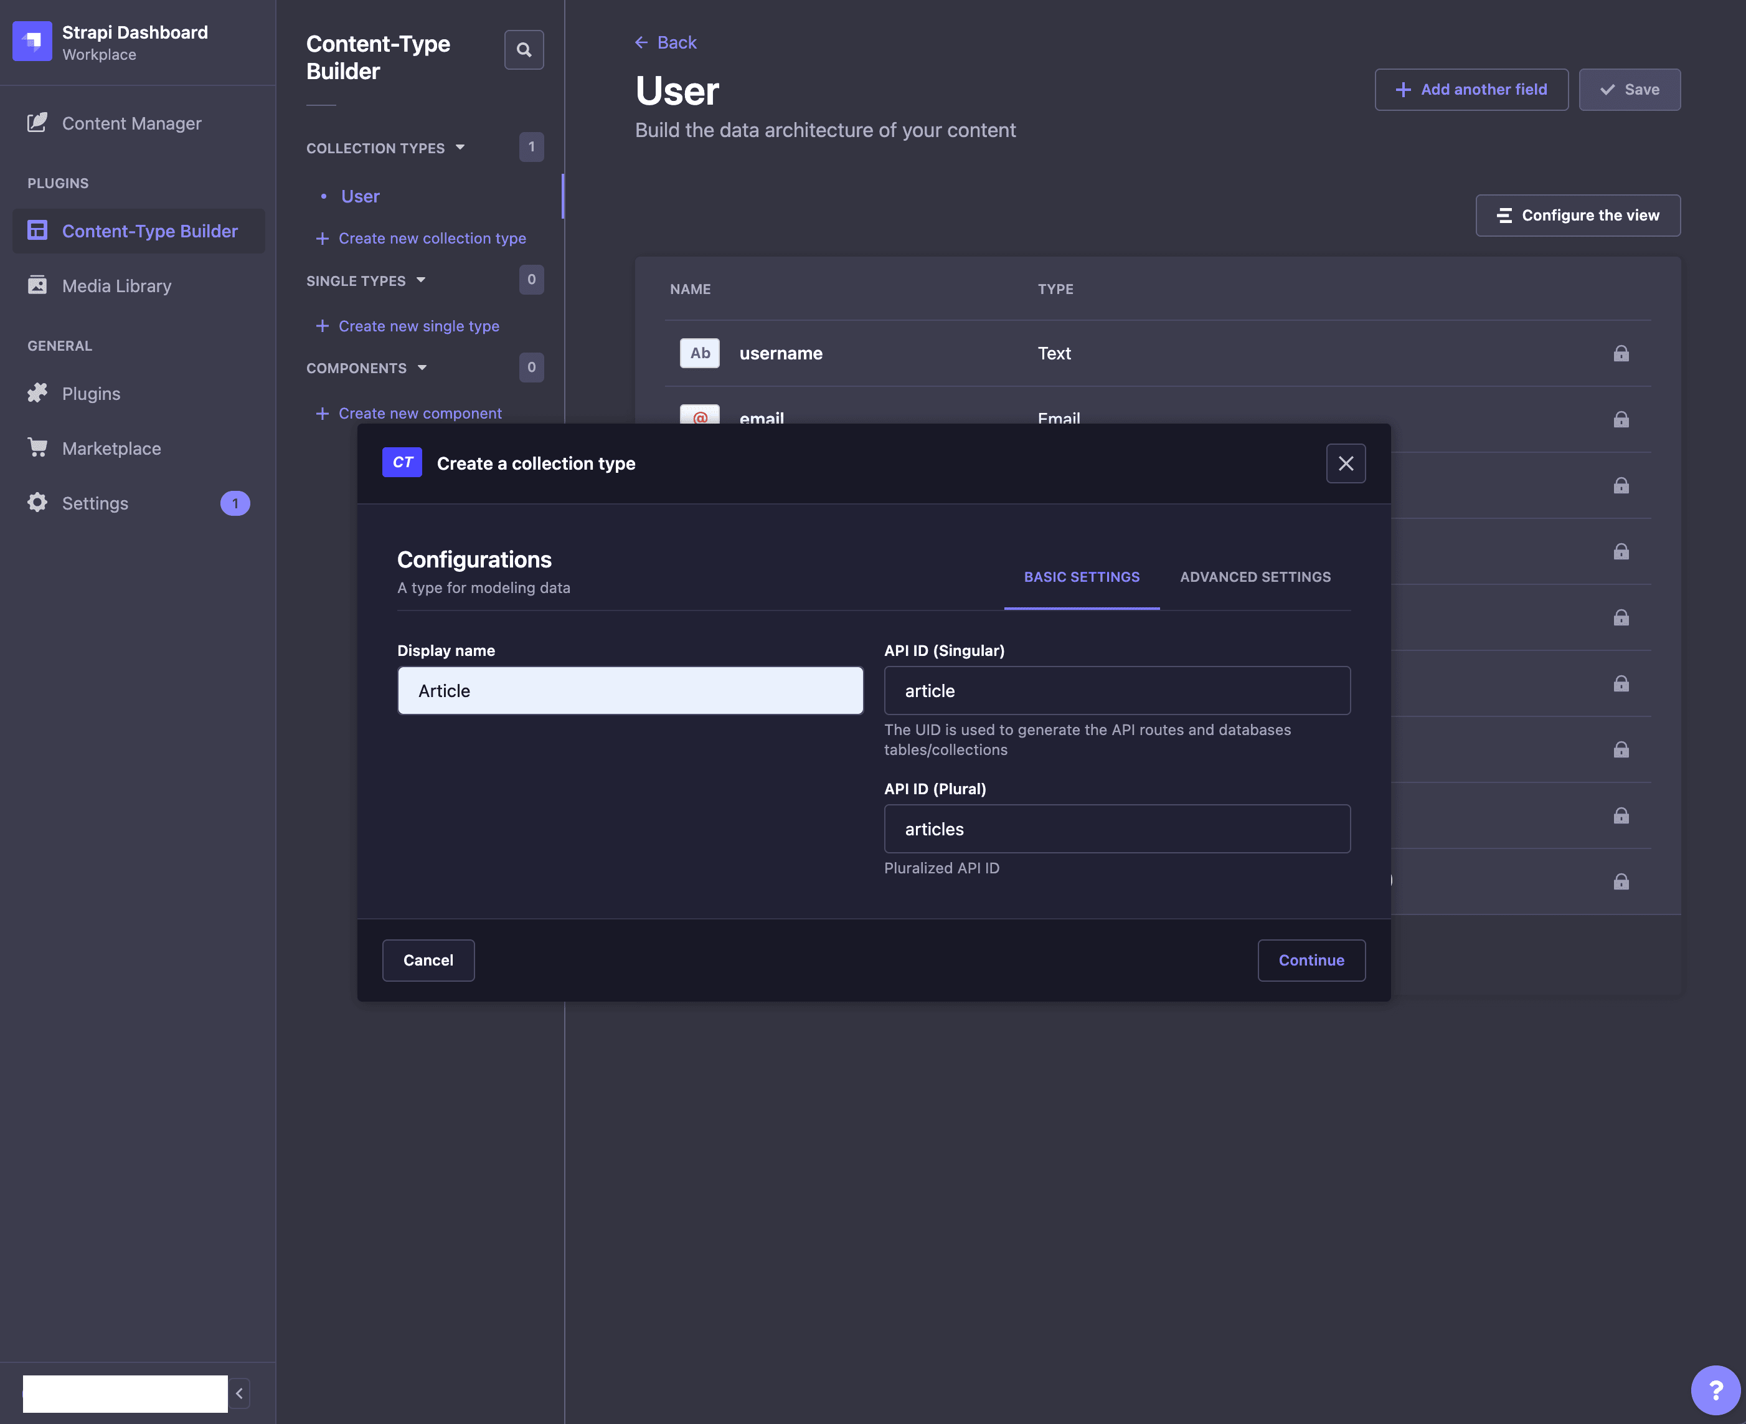Open Settings from the sidebar
The width and height of the screenshot is (1746, 1424).
[x=95, y=503]
